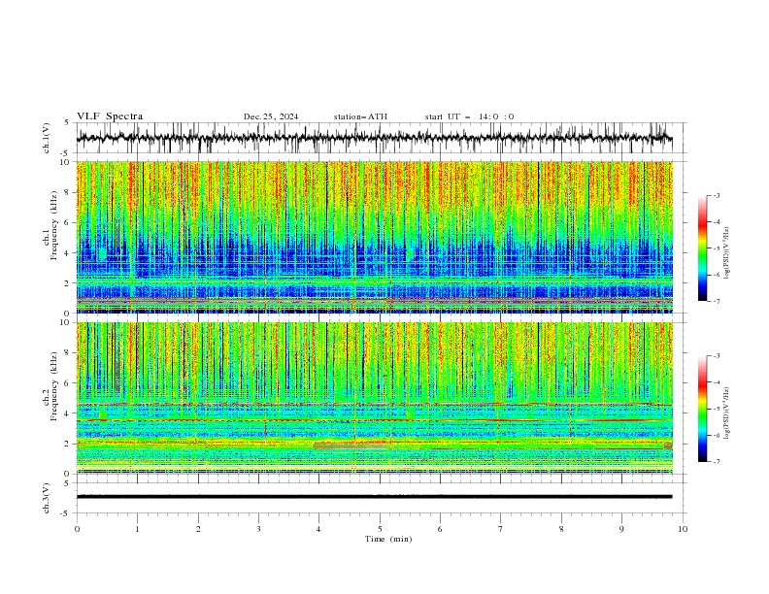Image resolution: width=769 pixels, height=594 pixels.
Task: Click inside the ch.1 spectrogram panel
Action: click(x=374, y=237)
